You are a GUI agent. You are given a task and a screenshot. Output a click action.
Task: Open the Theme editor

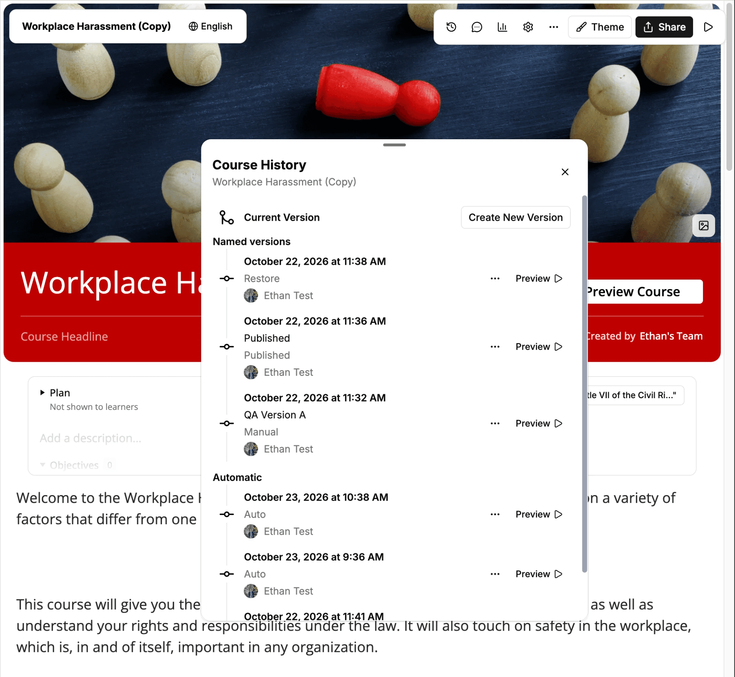[x=600, y=27]
